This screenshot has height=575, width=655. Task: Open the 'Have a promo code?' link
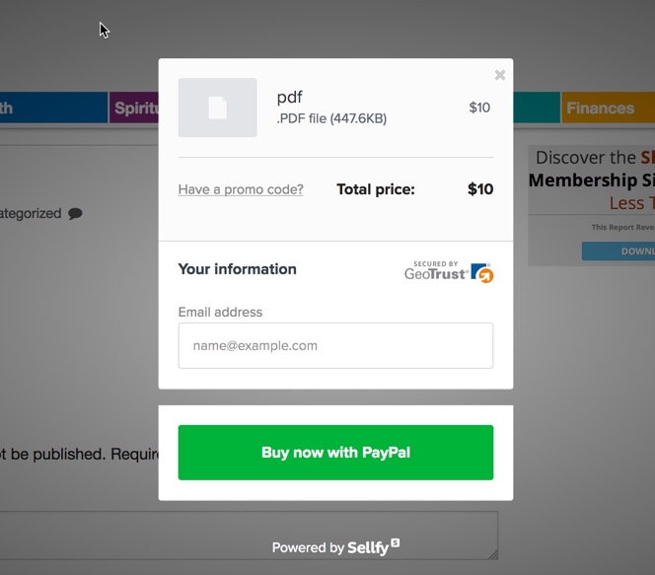coord(241,189)
